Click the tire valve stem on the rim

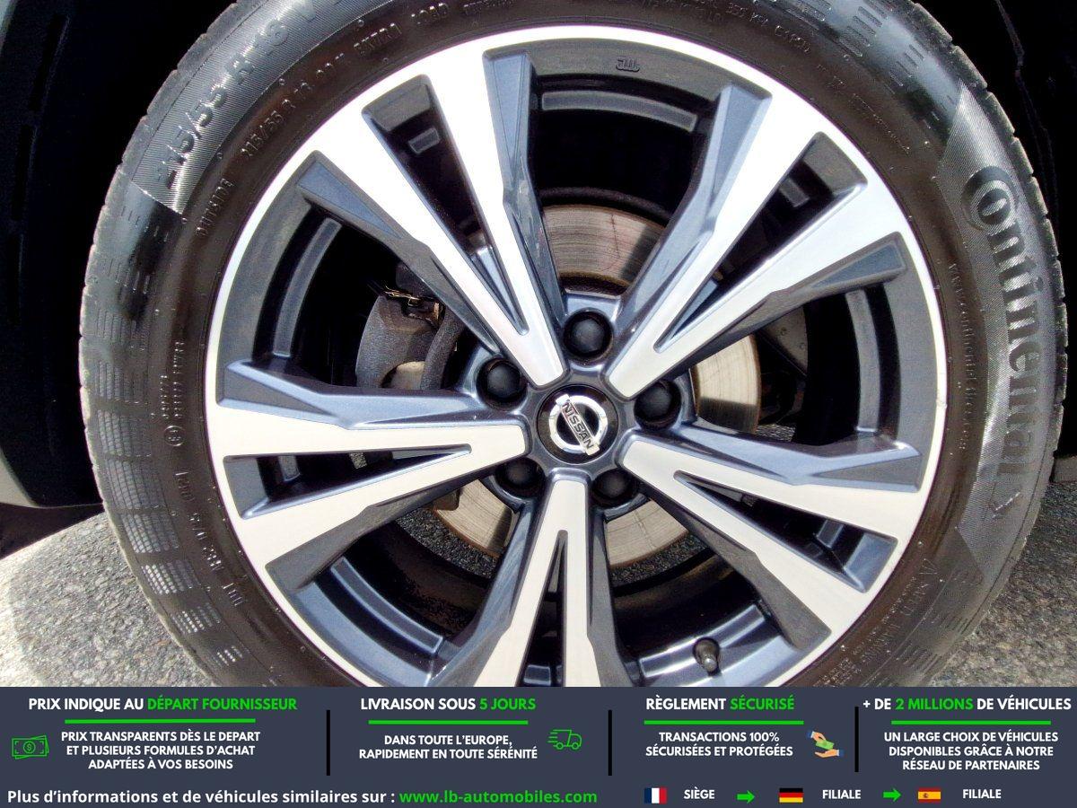[707, 656]
